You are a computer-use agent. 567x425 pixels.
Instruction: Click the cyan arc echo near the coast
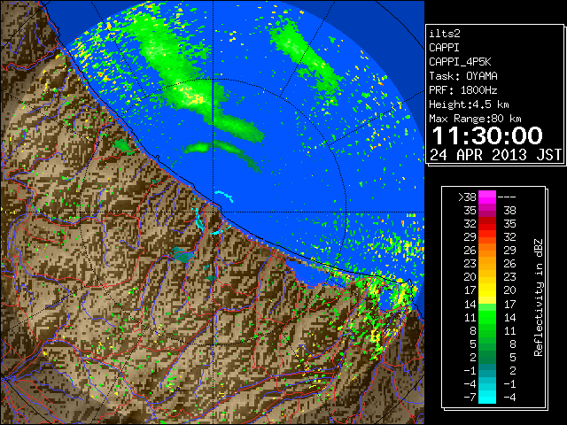(224, 196)
